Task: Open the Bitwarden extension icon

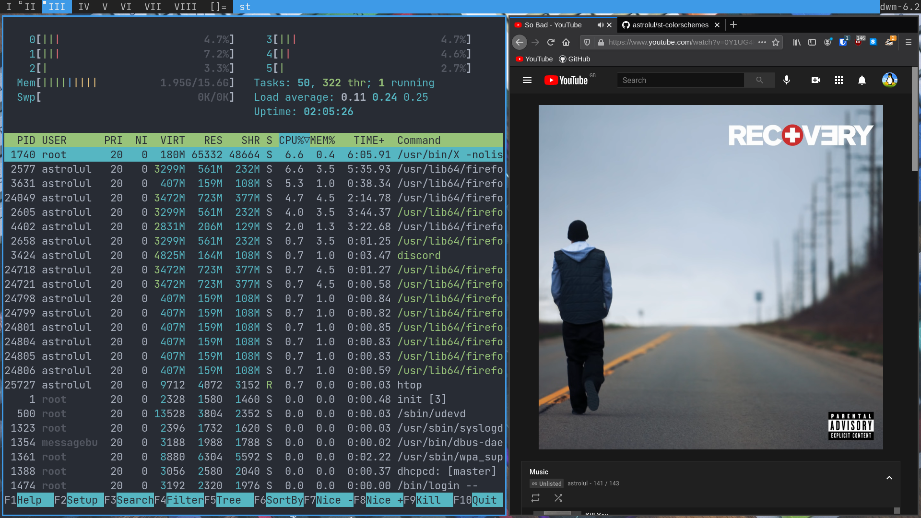Action: point(843,42)
